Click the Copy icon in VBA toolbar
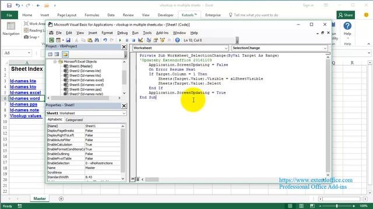 click(83, 40)
